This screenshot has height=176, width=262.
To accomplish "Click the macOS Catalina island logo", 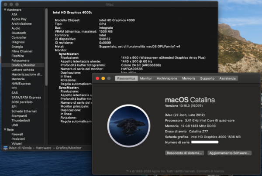I will (x=129, y=126).
